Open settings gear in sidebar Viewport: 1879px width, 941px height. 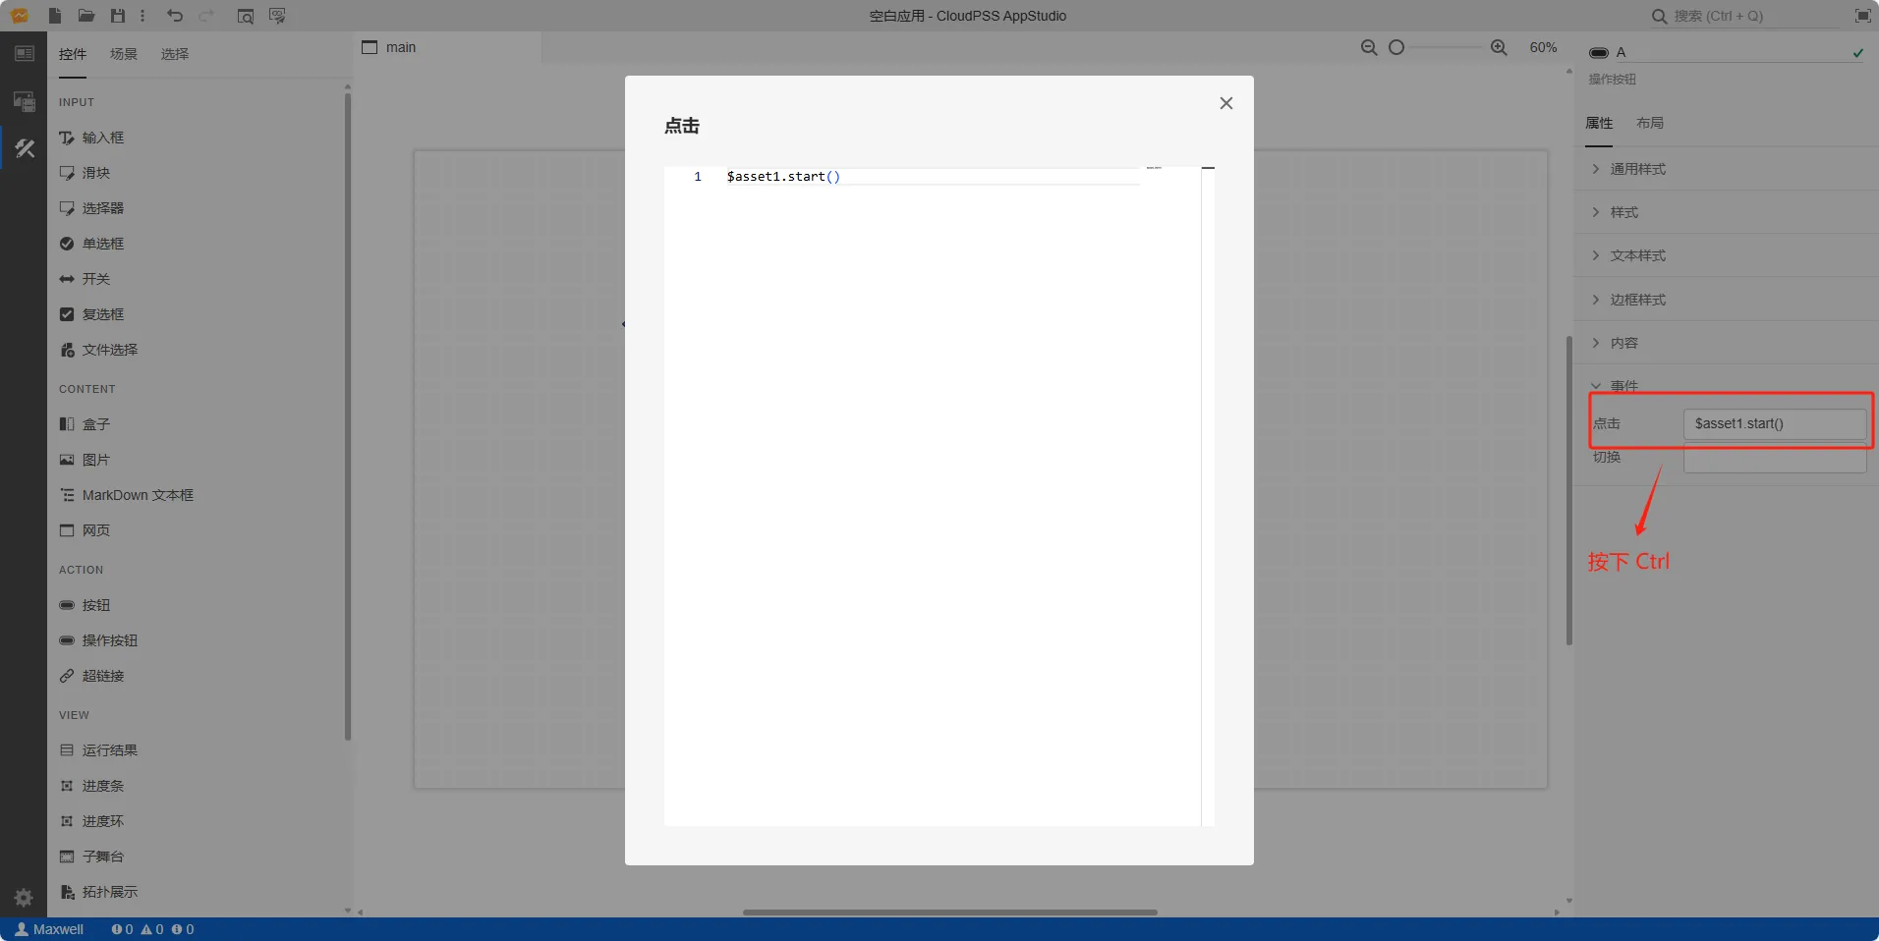(x=24, y=897)
